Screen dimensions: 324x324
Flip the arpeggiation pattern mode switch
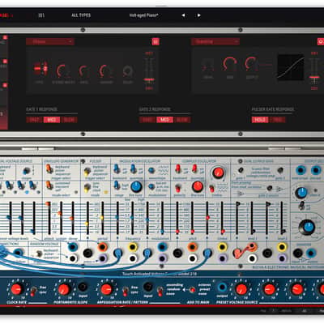(160, 291)
